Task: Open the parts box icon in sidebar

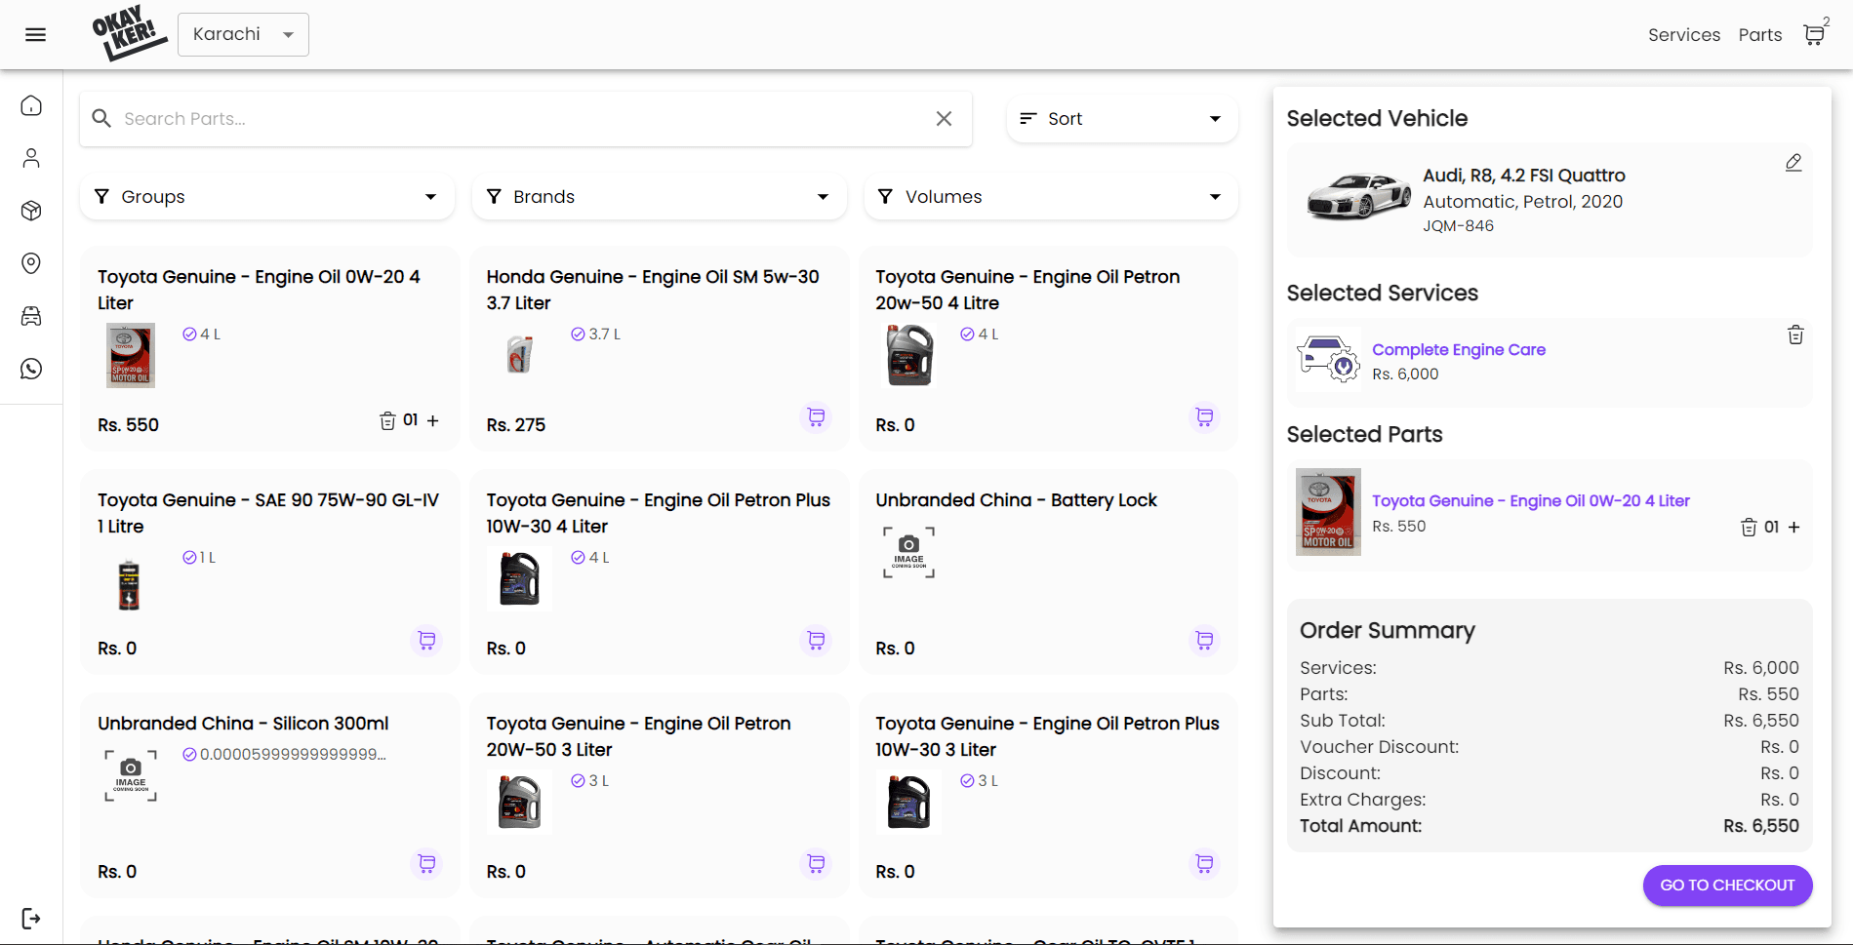Action: [x=31, y=211]
